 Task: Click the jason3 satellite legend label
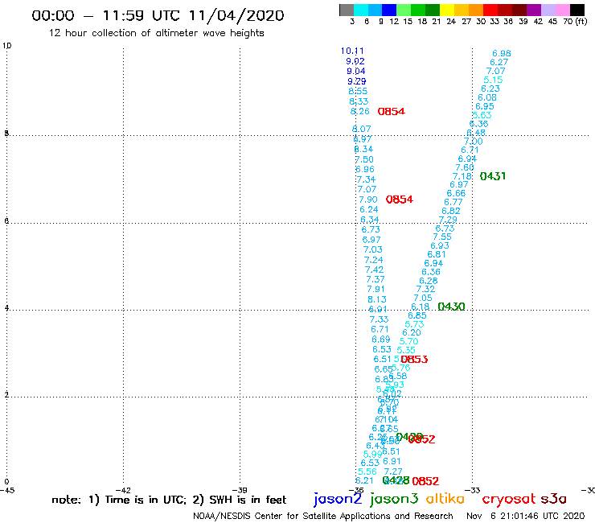click(394, 499)
